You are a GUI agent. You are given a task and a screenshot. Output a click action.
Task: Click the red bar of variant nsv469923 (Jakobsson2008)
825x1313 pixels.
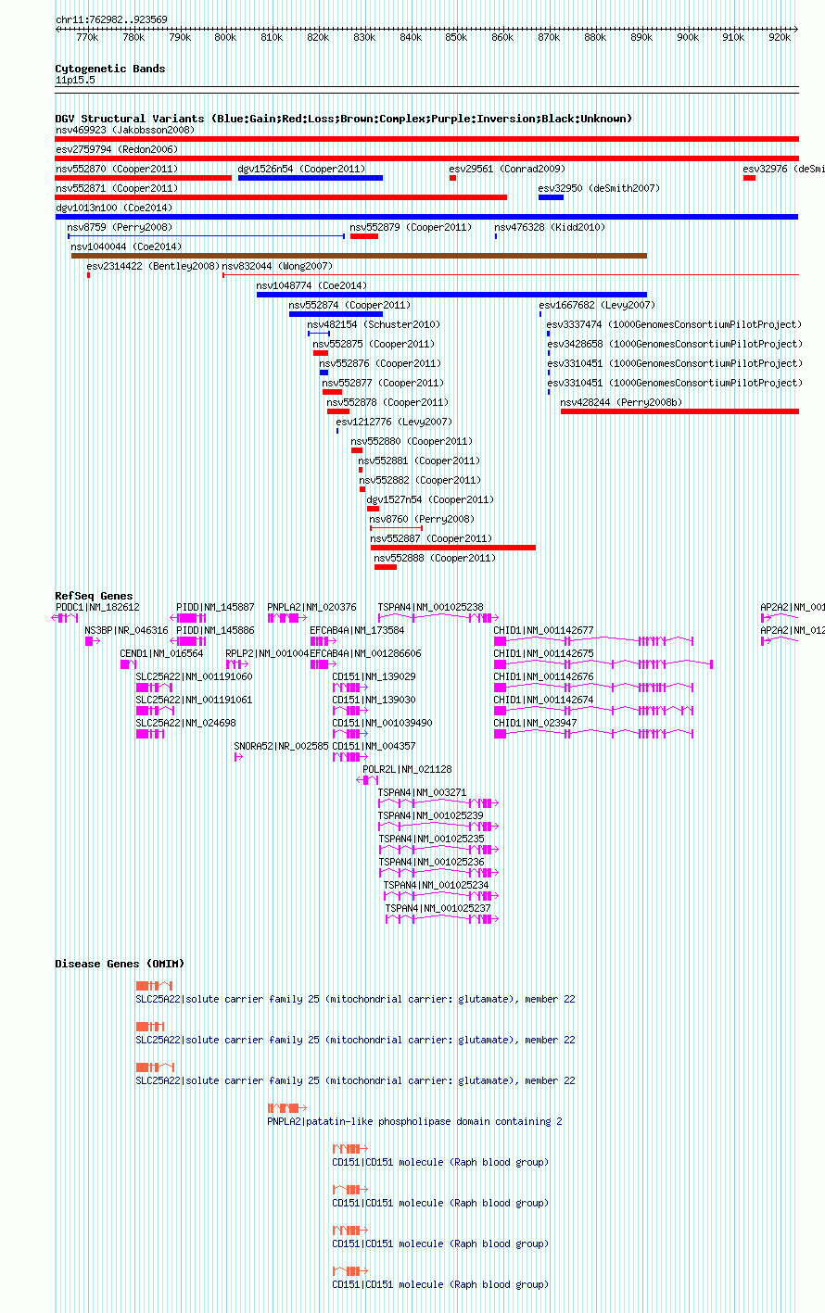point(426,139)
